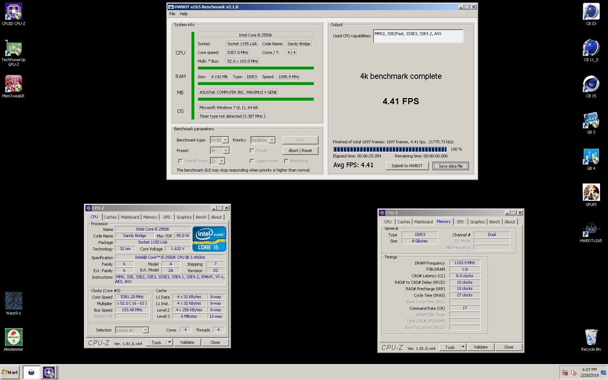Switch to SPD tab in right CPU-Z window
This screenshot has height=380, width=608.
point(460,222)
